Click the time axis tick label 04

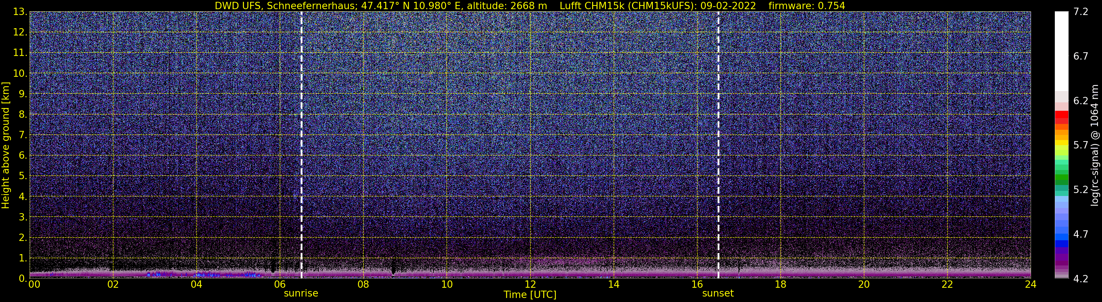click(196, 284)
